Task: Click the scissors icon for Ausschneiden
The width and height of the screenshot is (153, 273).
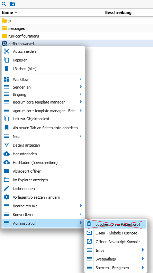Action: pyautogui.click(x=7, y=51)
